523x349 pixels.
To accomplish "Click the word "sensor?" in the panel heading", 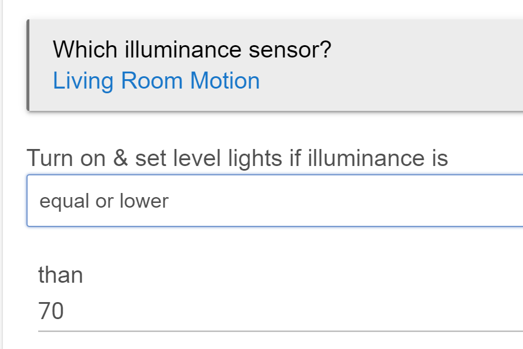I will point(290,50).
